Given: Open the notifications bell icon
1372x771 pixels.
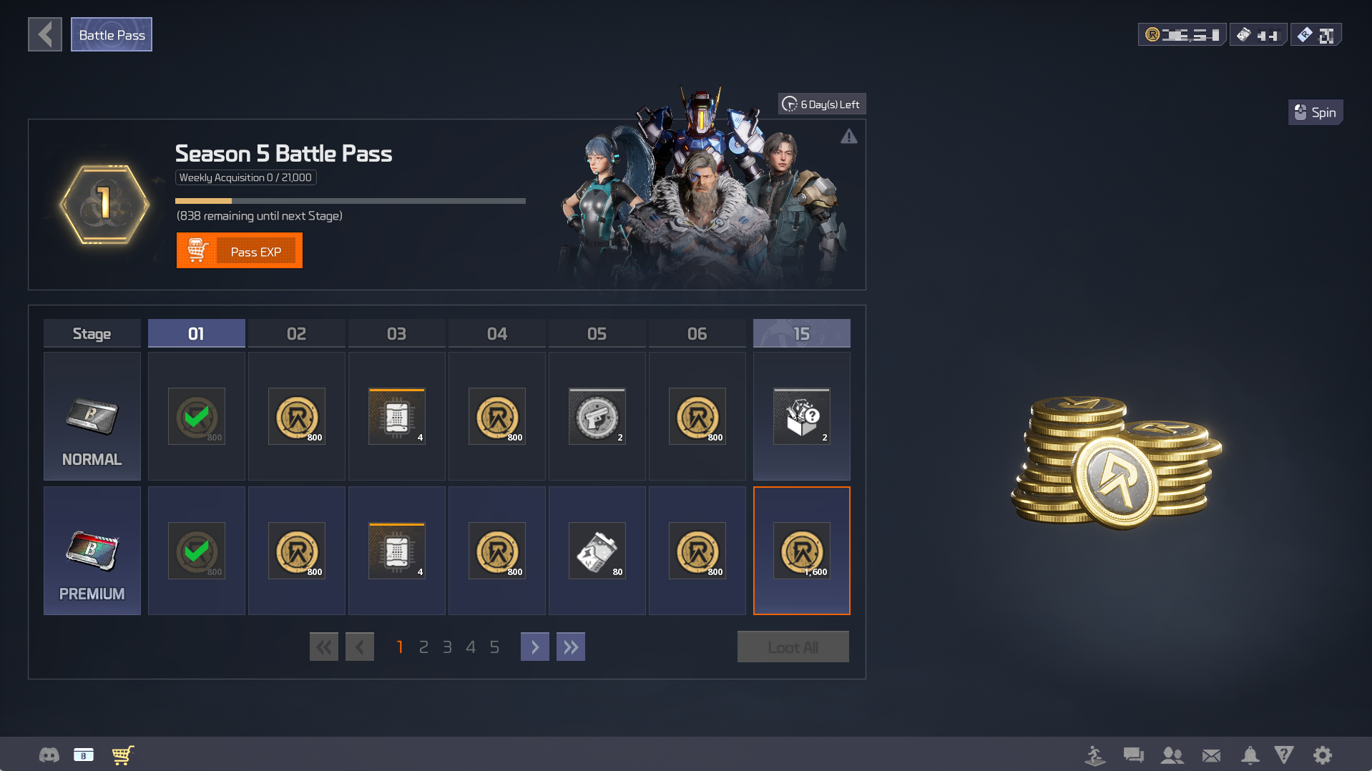Looking at the screenshot, I should click(x=1250, y=755).
